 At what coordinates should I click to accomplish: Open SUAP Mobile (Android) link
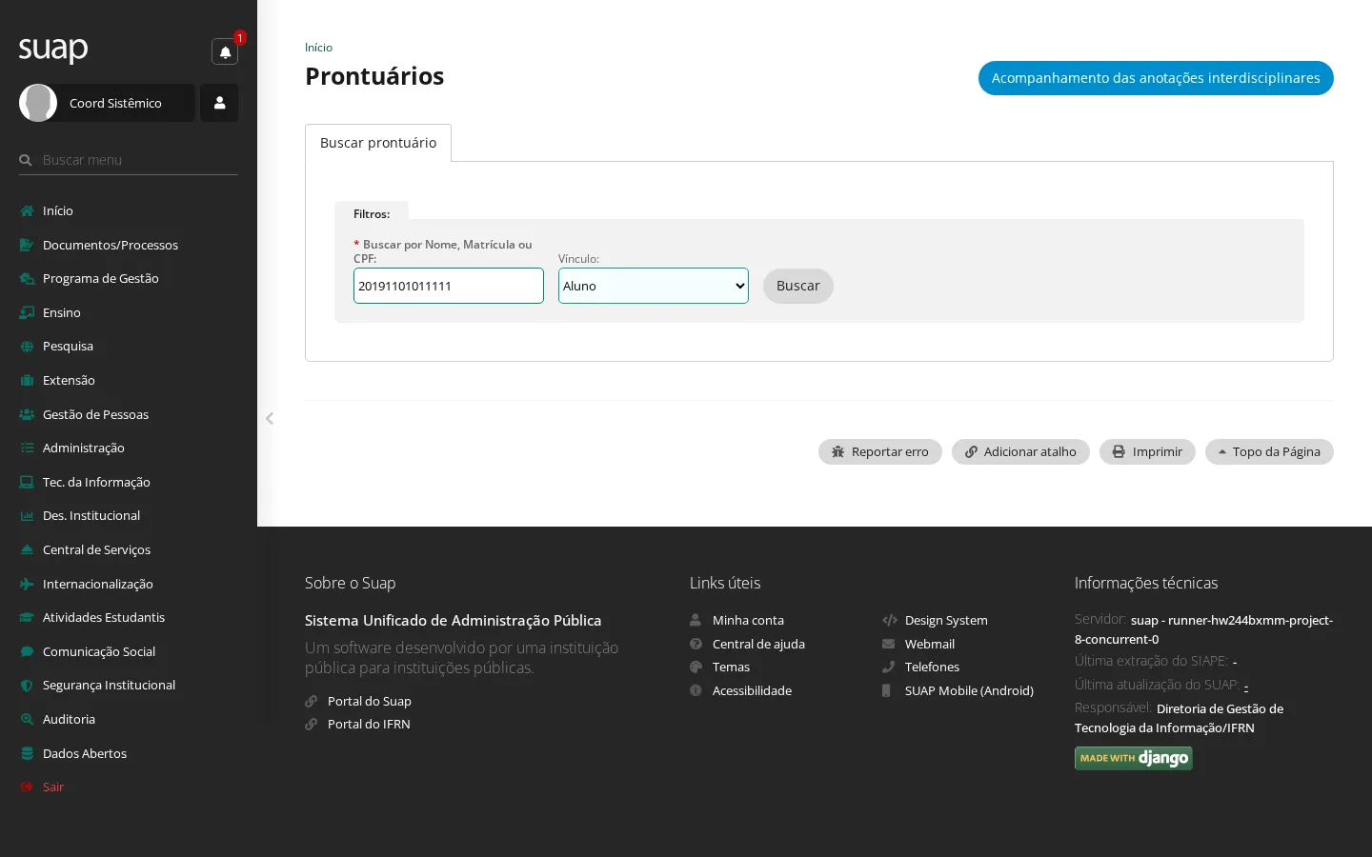coord(969,690)
